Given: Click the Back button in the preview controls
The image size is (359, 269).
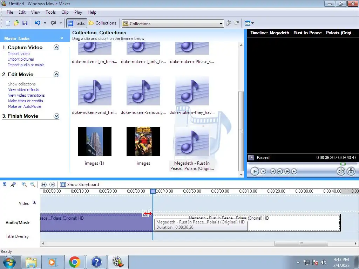Looking at the screenshot, I should pos(273,171).
